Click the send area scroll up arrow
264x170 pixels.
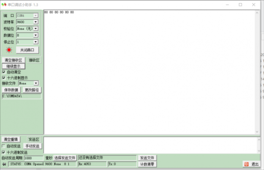pyautogui.click(x=259, y=140)
